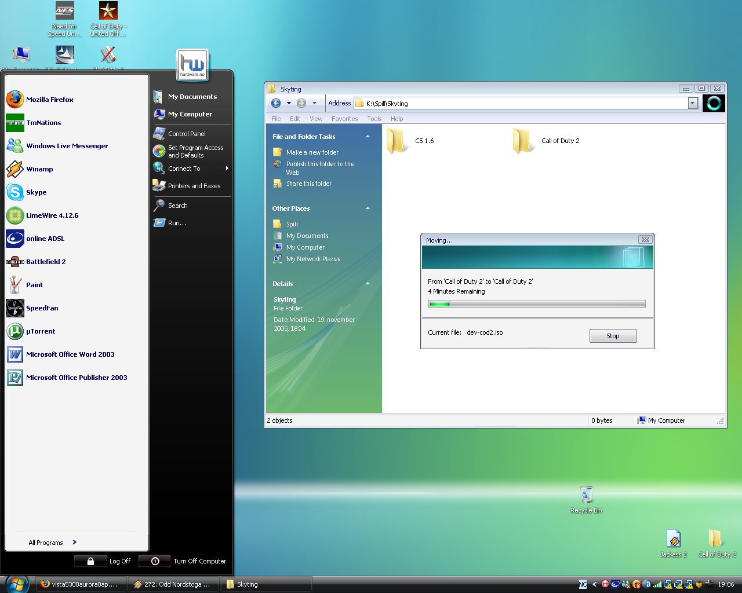
Task: Click the move progress bar
Action: point(537,303)
